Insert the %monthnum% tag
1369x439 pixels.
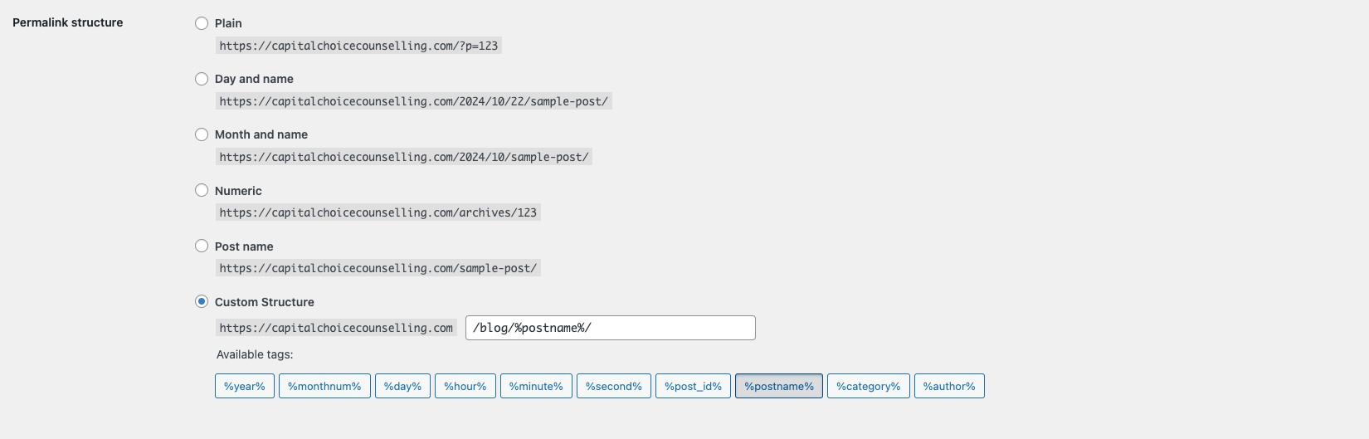(x=324, y=387)
